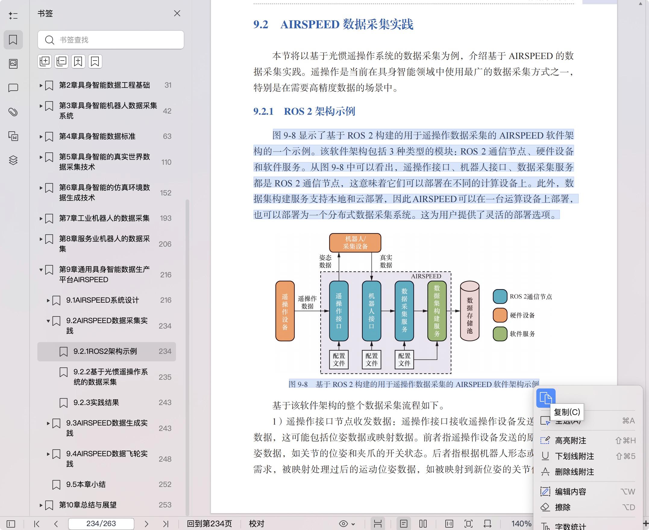This screenshot has width=649, height=530.
Task: Go to first page button
Action: [37, 524]
